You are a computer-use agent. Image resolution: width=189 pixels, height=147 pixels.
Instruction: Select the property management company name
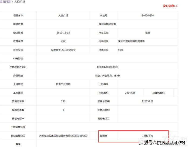(63, 136)
